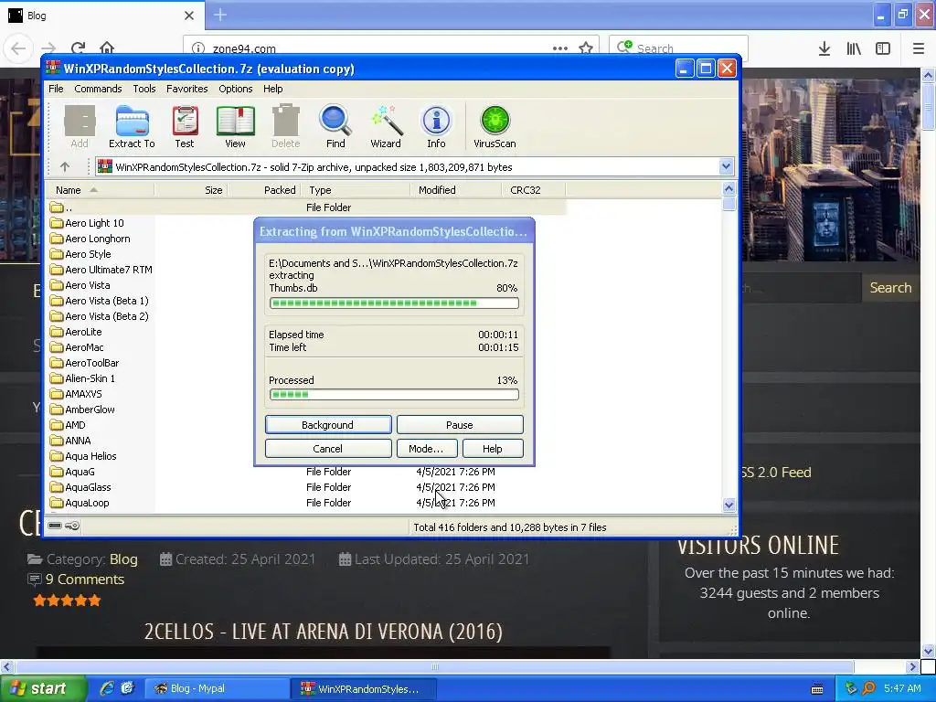936x702 pixels.
Task: Open the page actions three-dot icon
Action: (x=560, y=48)
